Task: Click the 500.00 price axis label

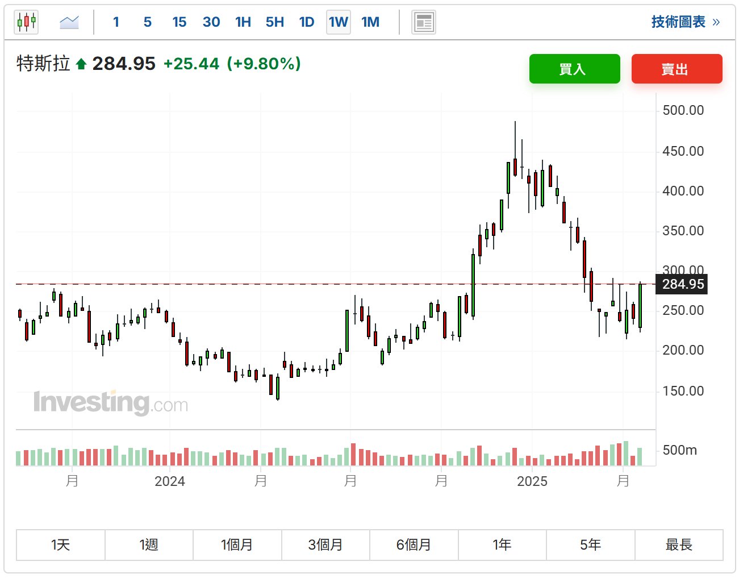Action: [683, 110]
